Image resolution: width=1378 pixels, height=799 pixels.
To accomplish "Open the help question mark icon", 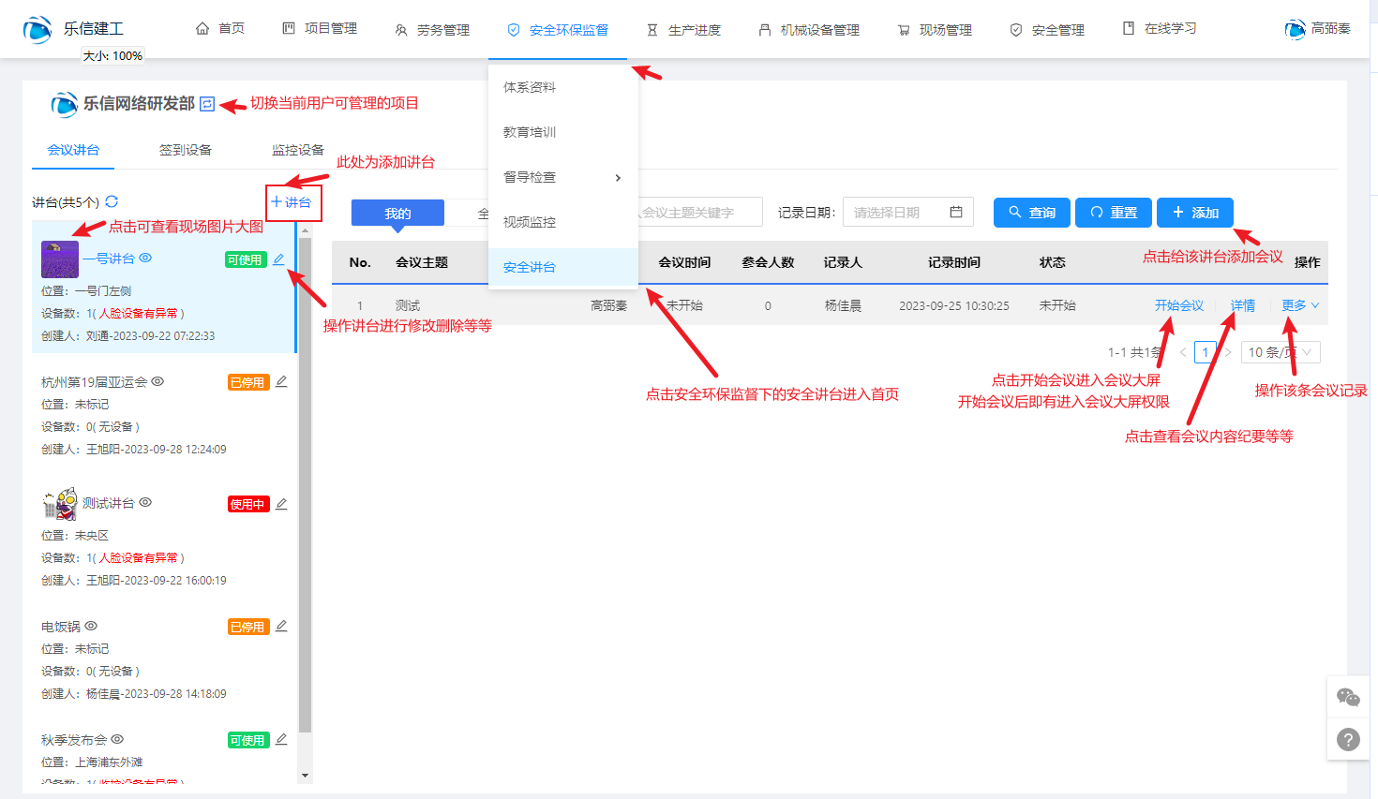I will pos(1348,740).
